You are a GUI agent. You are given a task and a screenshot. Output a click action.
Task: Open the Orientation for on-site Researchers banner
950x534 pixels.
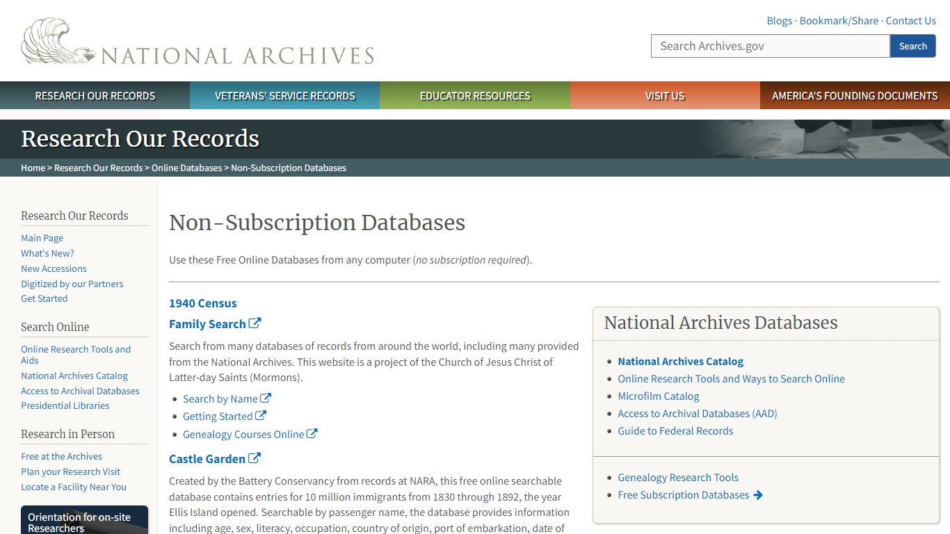[84, 520]
